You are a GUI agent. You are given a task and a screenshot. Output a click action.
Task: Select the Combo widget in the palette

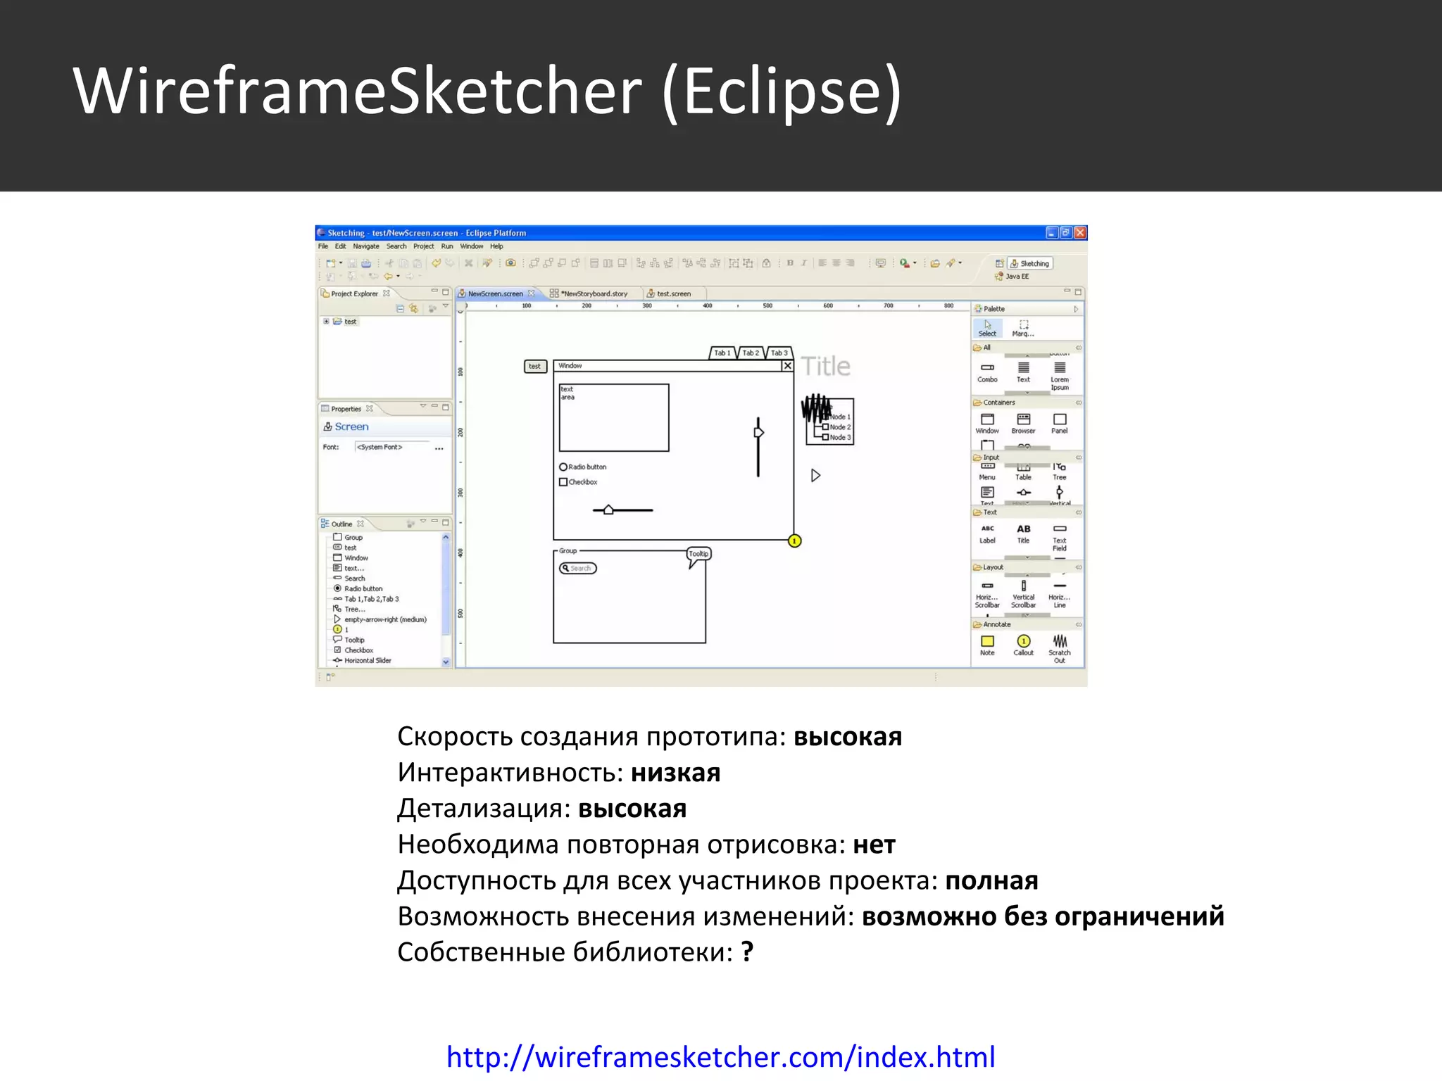coord(987,372)
